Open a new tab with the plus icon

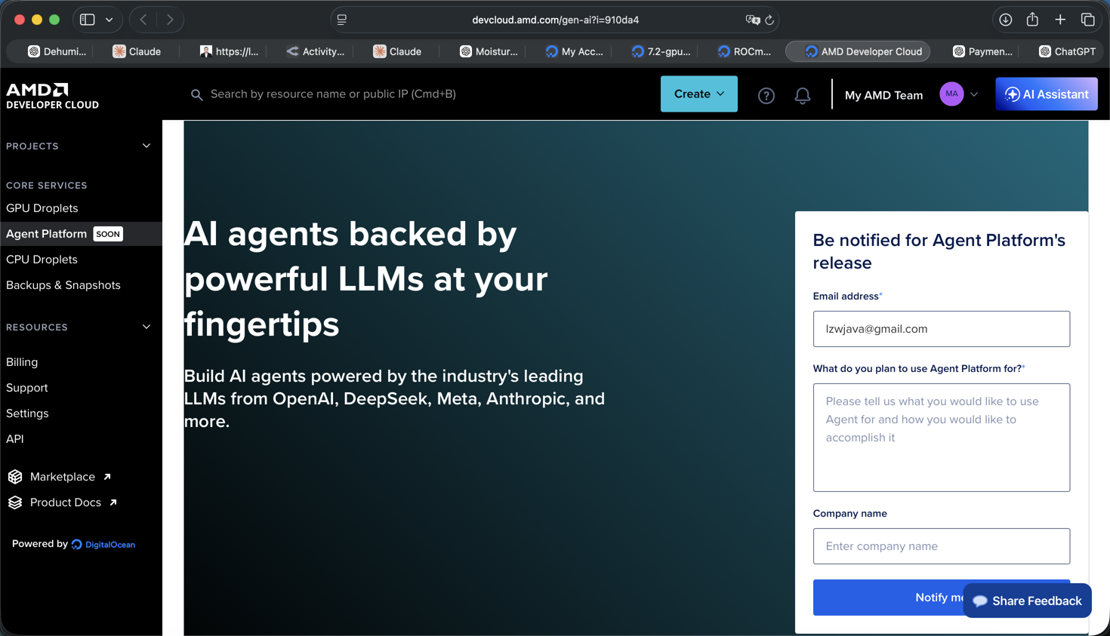[x=1060, y=20]
